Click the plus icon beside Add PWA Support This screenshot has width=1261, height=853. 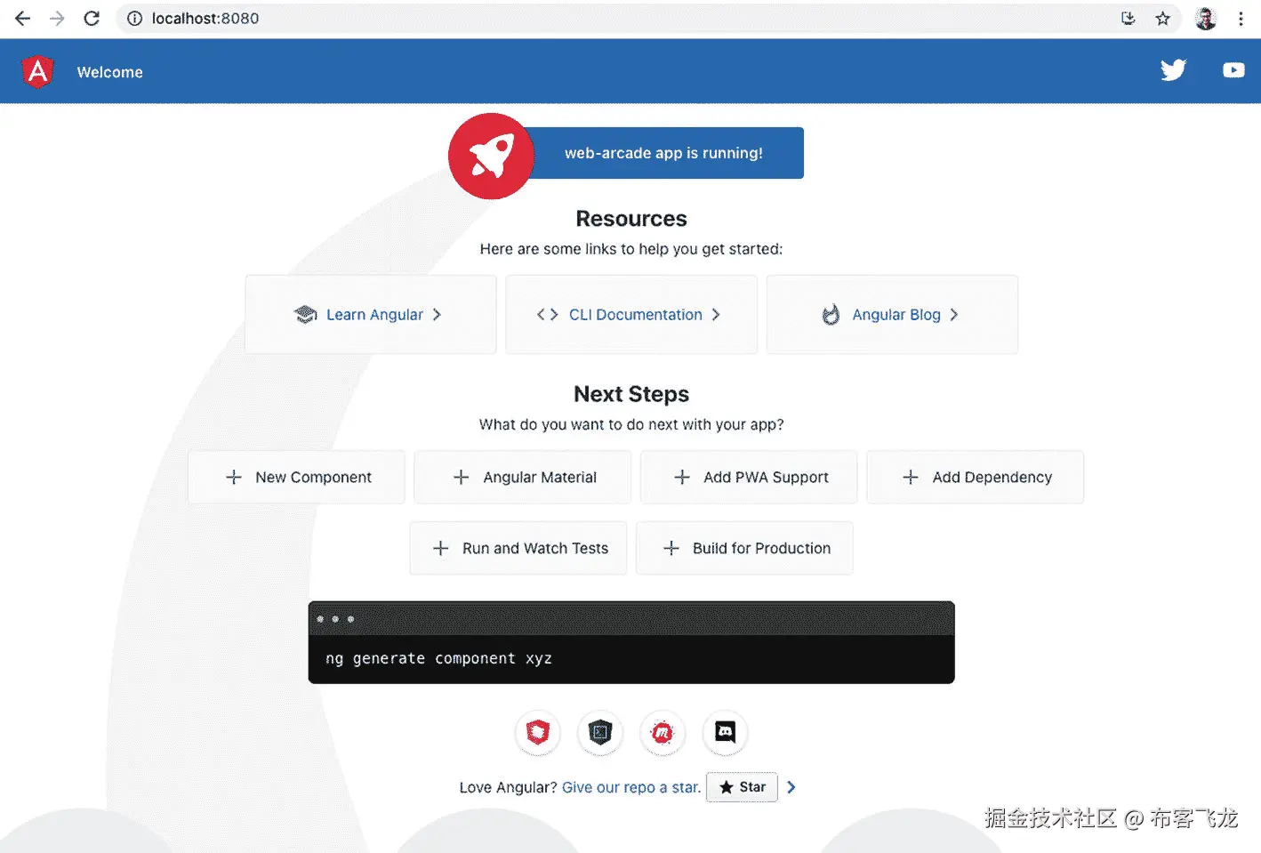pos(682,477)
